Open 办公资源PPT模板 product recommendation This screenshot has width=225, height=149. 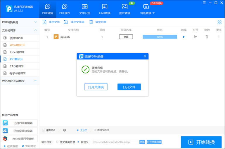click(x=20, y=139)
